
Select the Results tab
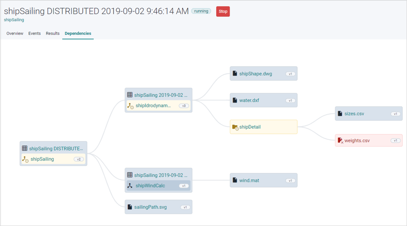pyautogui.click(x=53, y=34)
